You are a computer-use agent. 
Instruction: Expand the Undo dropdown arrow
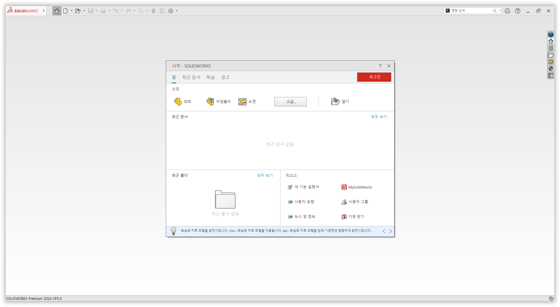click(x=122, y=11)
